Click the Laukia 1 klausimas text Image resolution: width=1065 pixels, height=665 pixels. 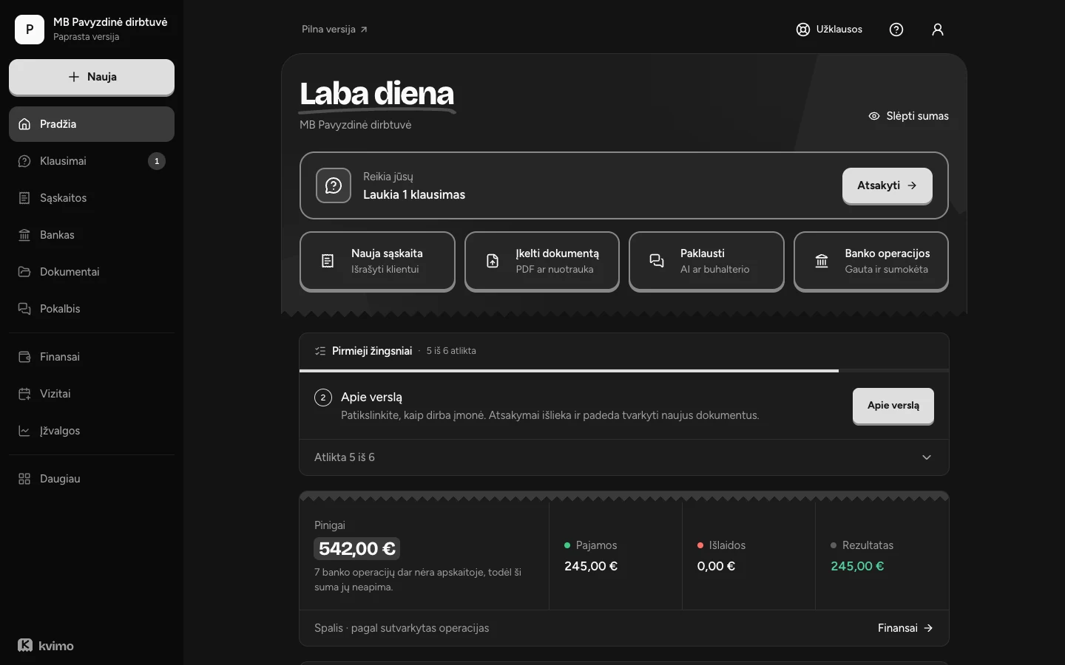(x=414, y=195)
